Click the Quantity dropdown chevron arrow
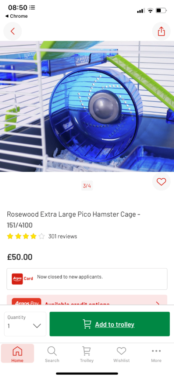The height and width of the screenshot is (378, 174). pyautogui.click(x=37, y=326)
